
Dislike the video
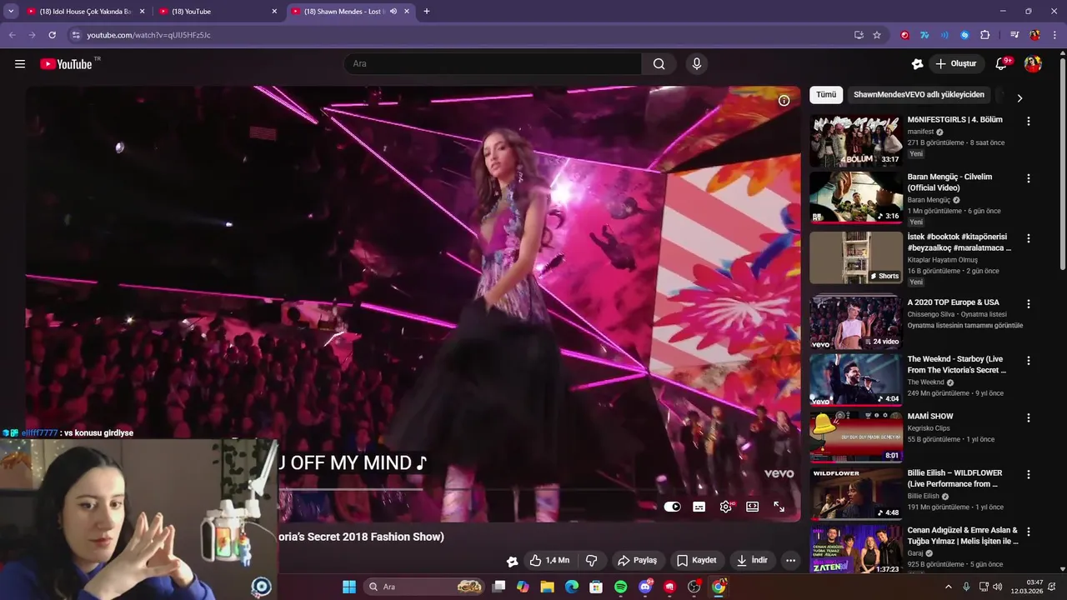(592, 561)
